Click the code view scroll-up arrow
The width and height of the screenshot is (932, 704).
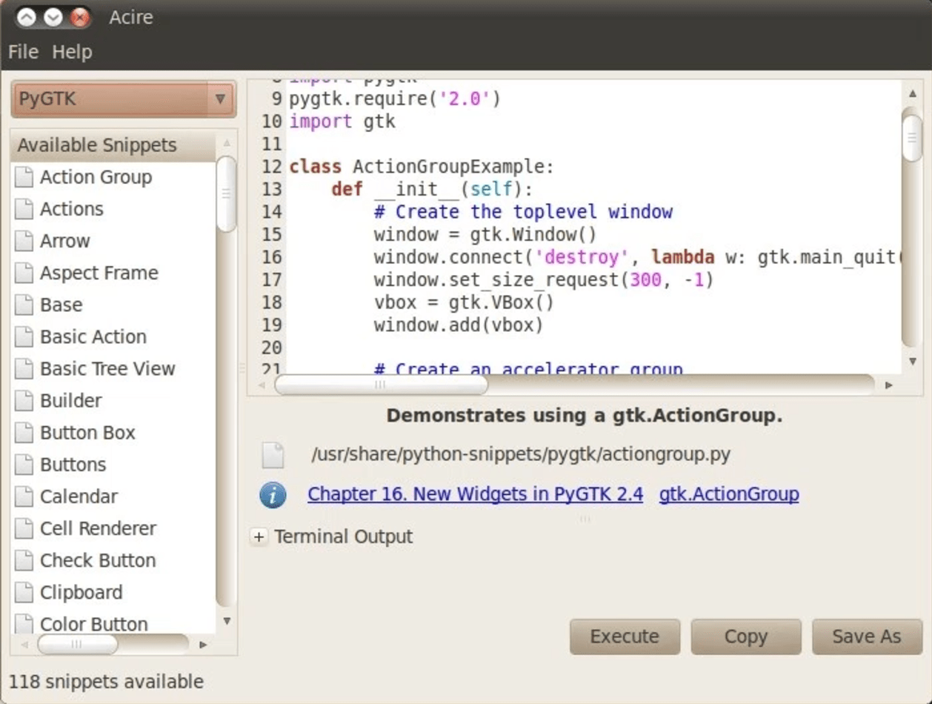click(912, 93)
